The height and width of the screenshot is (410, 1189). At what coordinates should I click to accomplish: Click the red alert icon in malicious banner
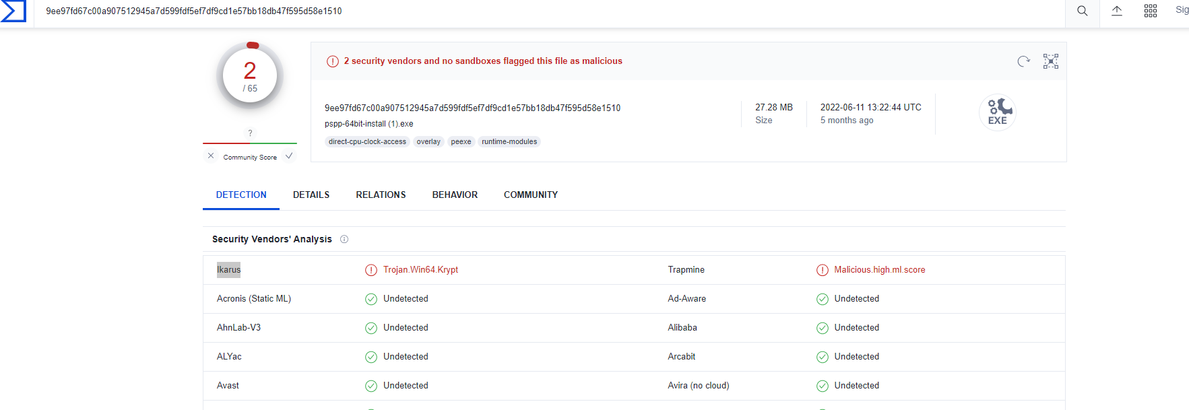tap(333, 61)
